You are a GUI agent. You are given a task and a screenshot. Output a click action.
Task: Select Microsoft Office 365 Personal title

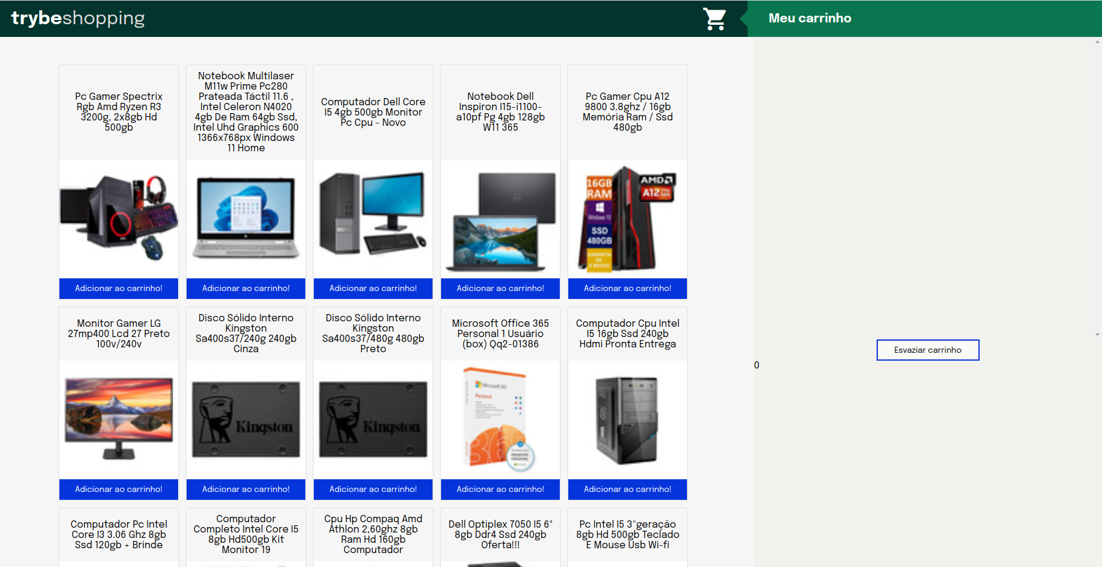[500, 333]
